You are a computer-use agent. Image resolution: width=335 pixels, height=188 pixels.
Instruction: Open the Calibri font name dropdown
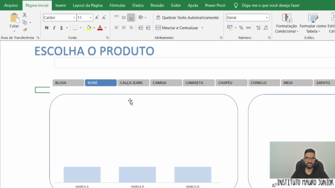(74, 18)
